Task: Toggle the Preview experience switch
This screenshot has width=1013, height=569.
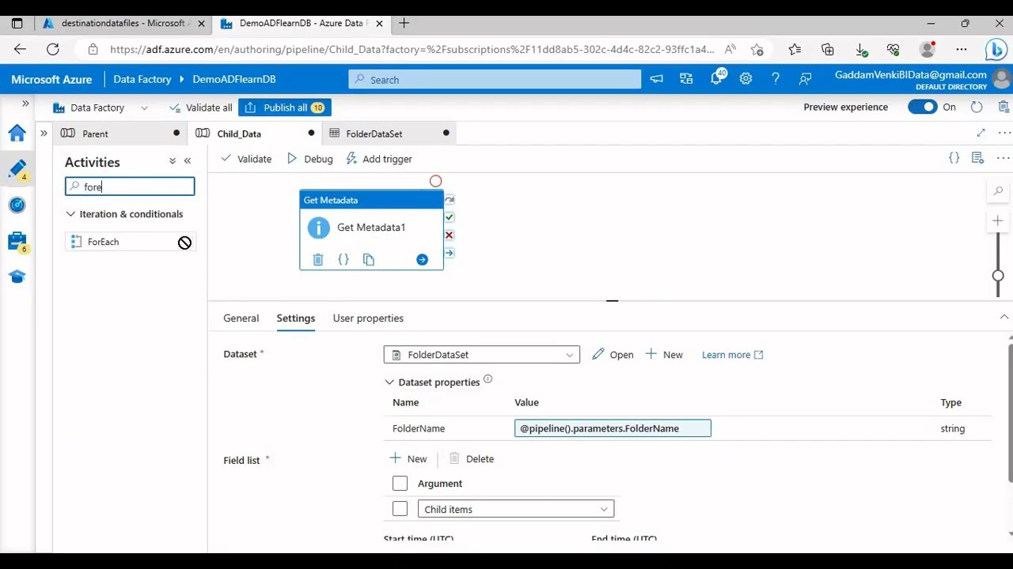Action: point(923,107)
